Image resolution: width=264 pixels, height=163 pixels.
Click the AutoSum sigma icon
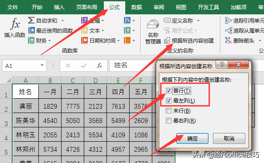click(x=31, y=20)
